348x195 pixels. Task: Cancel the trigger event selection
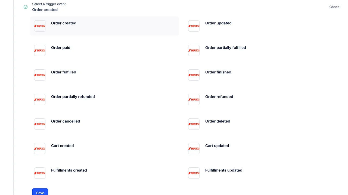335,7
